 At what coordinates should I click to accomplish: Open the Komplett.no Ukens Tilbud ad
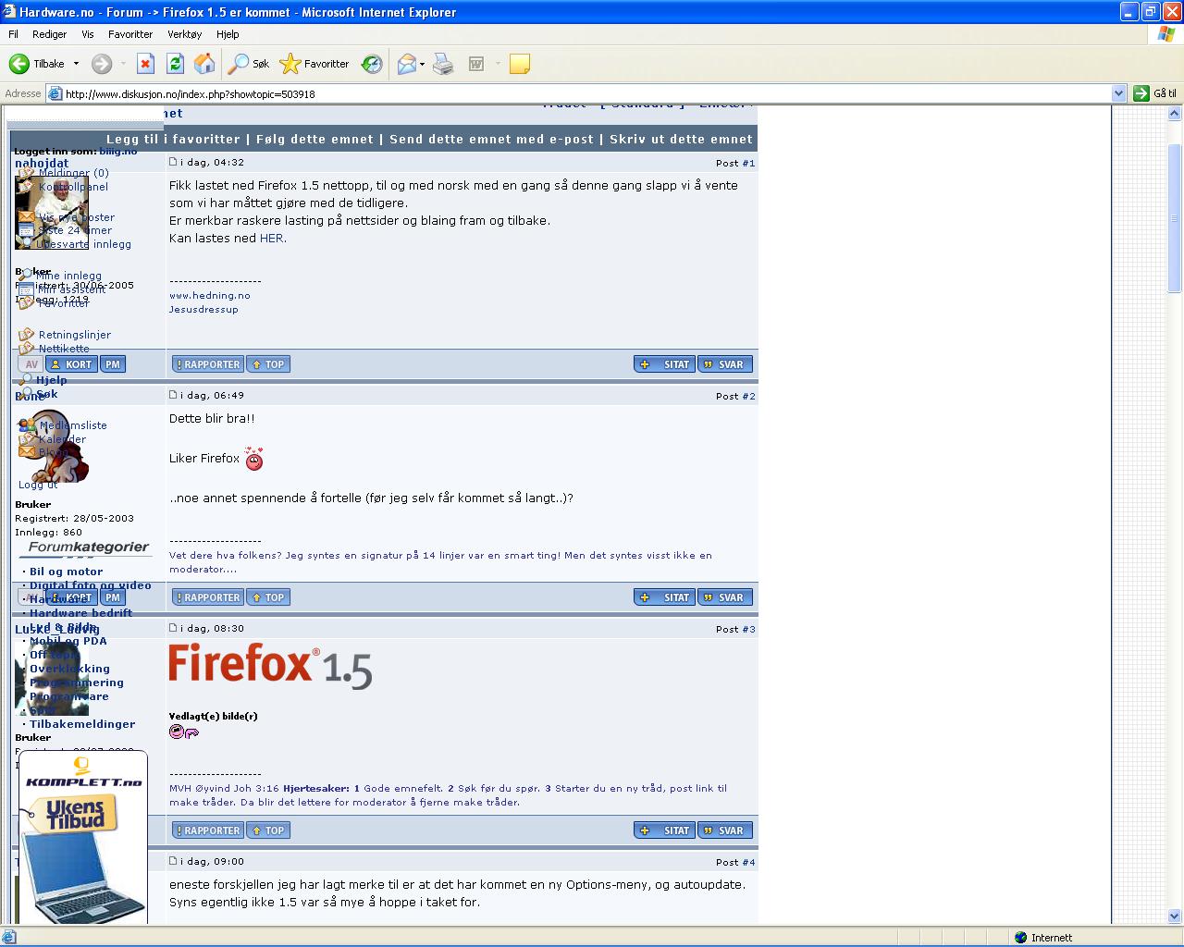click(83, 837)
